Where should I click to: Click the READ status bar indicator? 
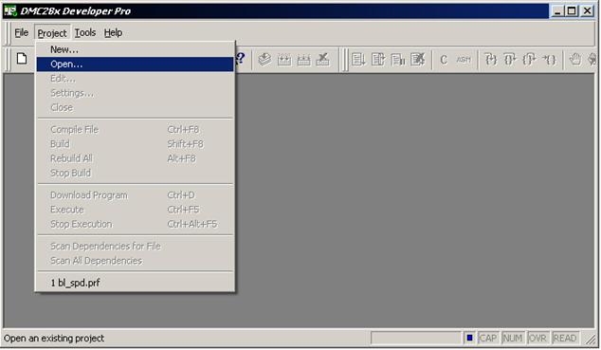(x=565, y=338)
